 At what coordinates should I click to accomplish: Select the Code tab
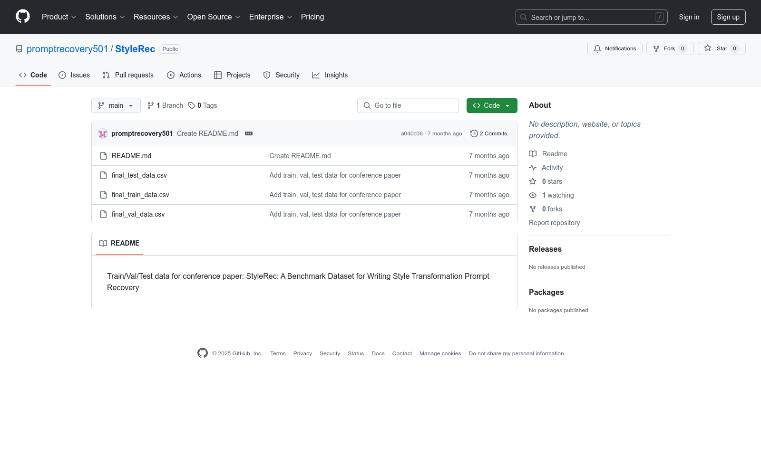33,75
